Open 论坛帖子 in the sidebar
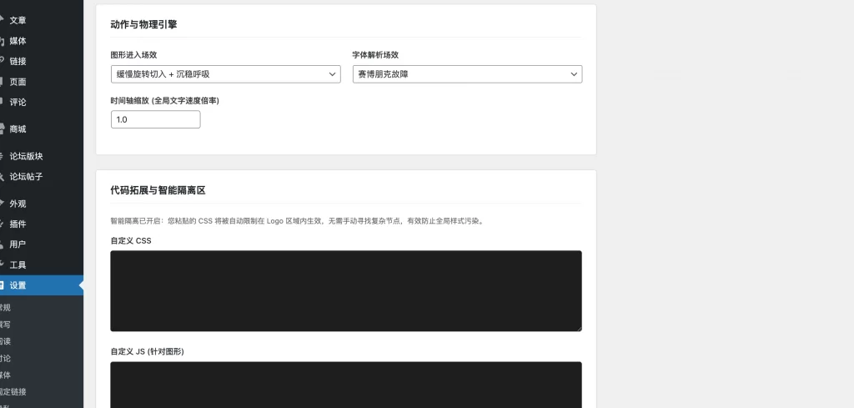The width and height of the screenshot is (854, 408). (x=26, y=177)
